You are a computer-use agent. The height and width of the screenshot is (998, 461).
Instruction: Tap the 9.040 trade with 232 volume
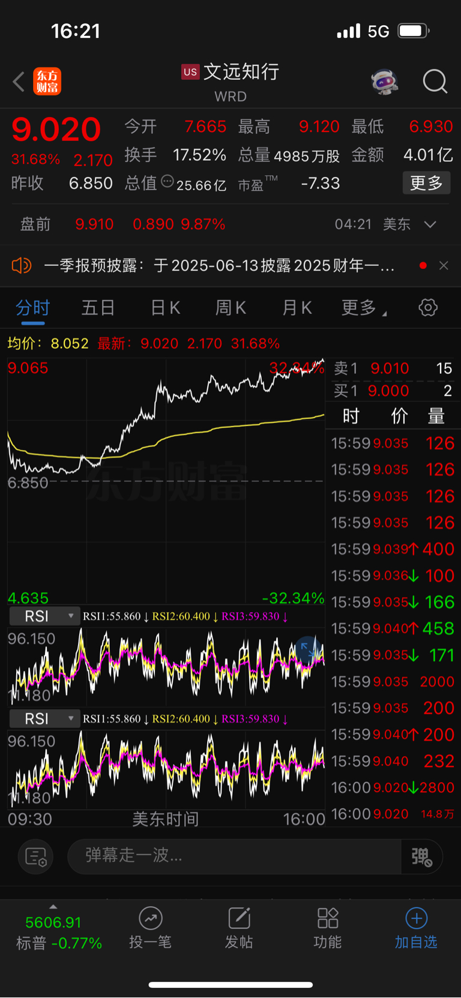(x=393, y=761)
